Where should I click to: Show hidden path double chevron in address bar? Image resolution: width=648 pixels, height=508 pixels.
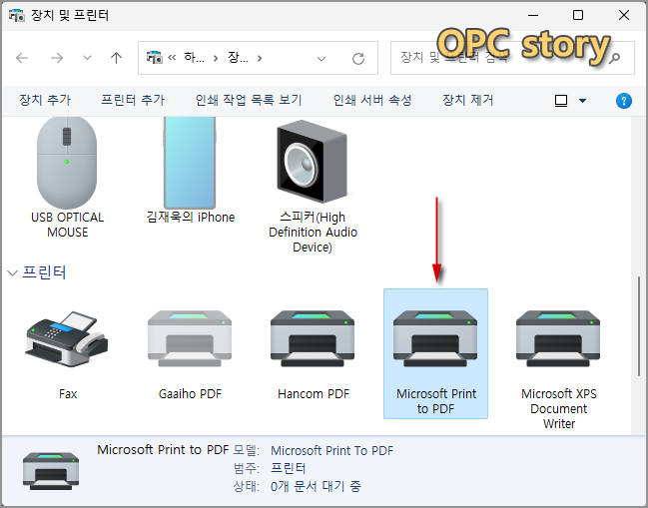tap(172, 58)
